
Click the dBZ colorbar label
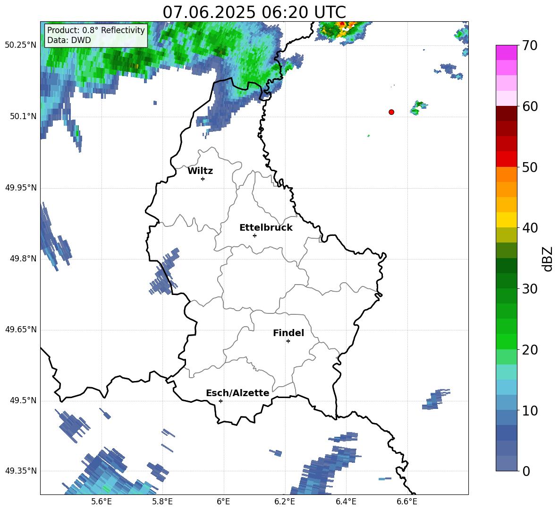point(547,259)
